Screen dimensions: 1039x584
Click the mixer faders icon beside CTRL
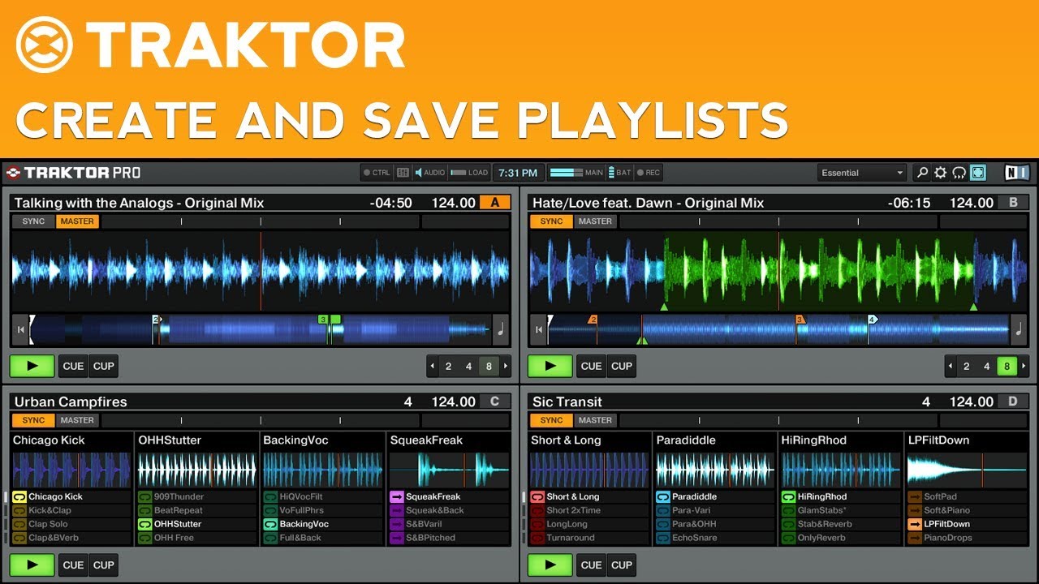403,173
